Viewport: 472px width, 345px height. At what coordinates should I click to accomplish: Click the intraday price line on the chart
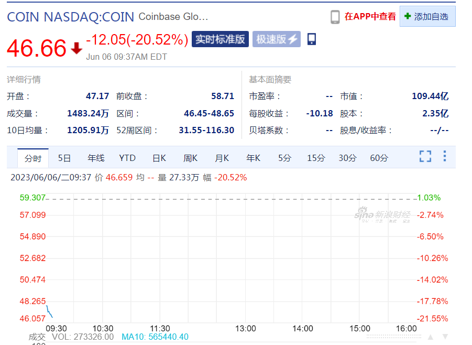point(49,311)
